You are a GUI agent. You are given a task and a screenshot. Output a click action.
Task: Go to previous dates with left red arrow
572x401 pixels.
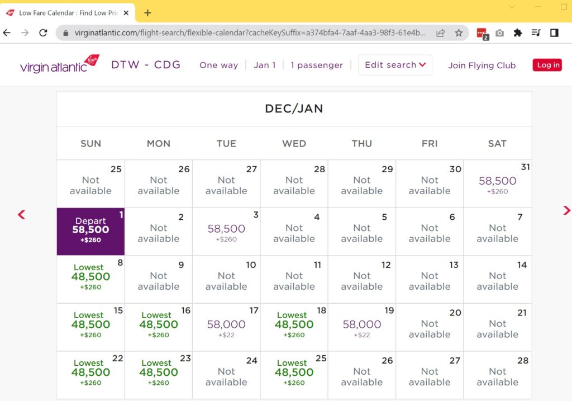21,214
